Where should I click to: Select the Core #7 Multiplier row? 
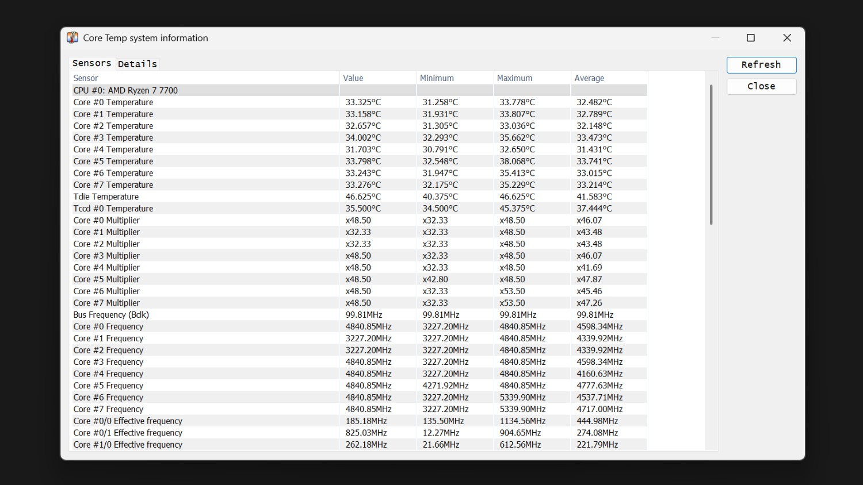click(x=359, y=303)
